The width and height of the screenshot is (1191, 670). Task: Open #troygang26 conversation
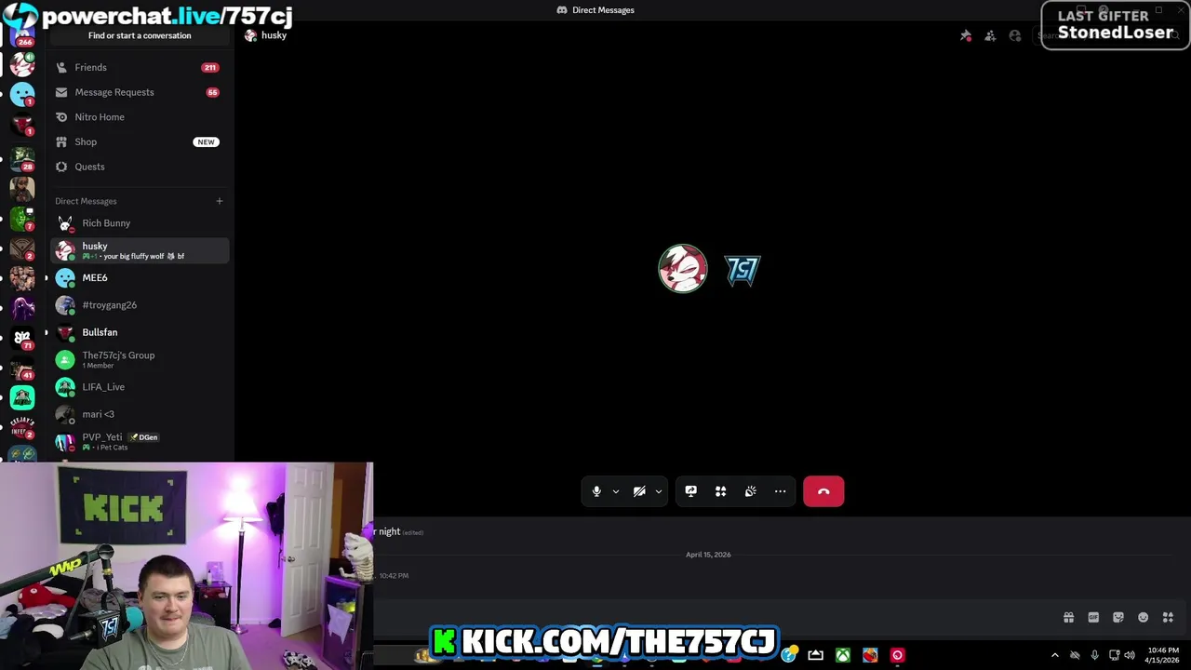coord(138,304)
